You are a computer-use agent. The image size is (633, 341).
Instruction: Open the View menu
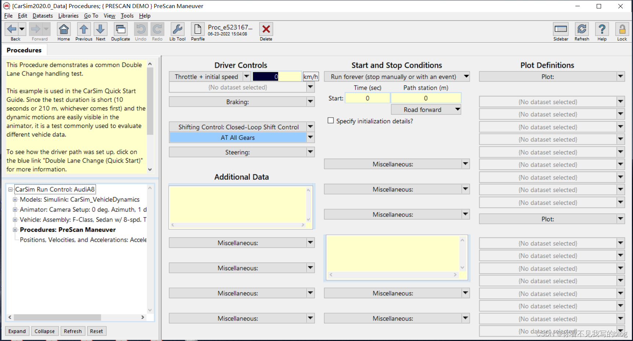109,16
